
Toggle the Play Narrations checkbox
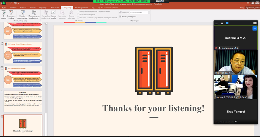78,11
